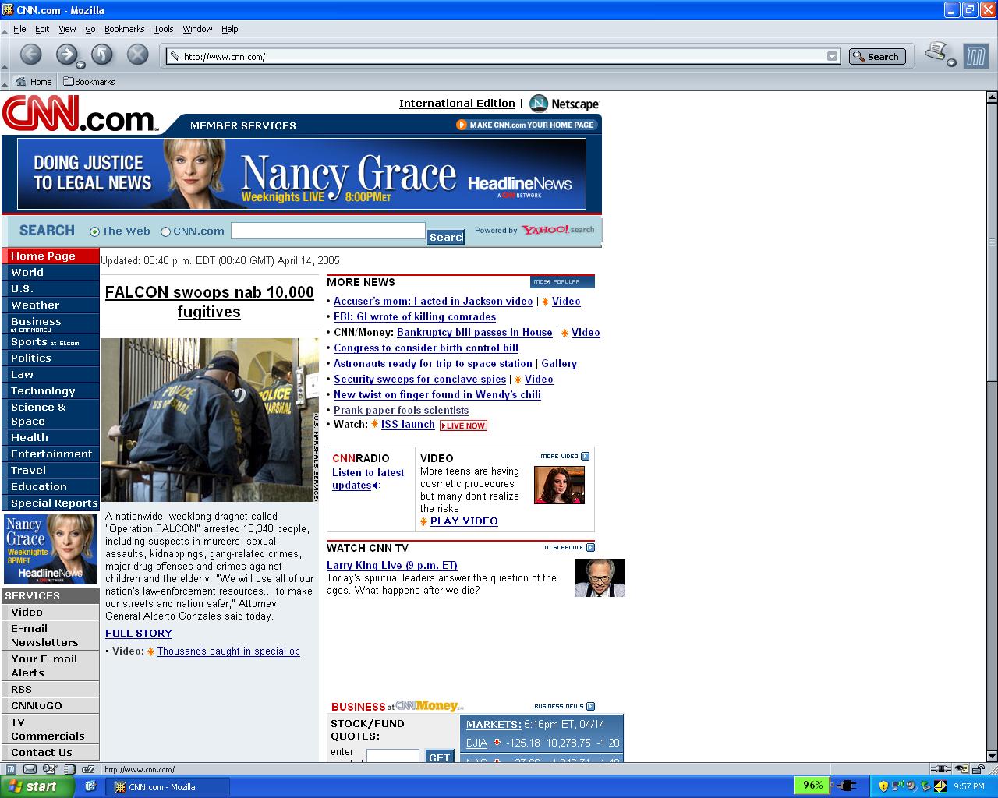Click the TV SCHEDULE arrow icon
This screenshot has width=998, height=798.
(x=590, y=547)
